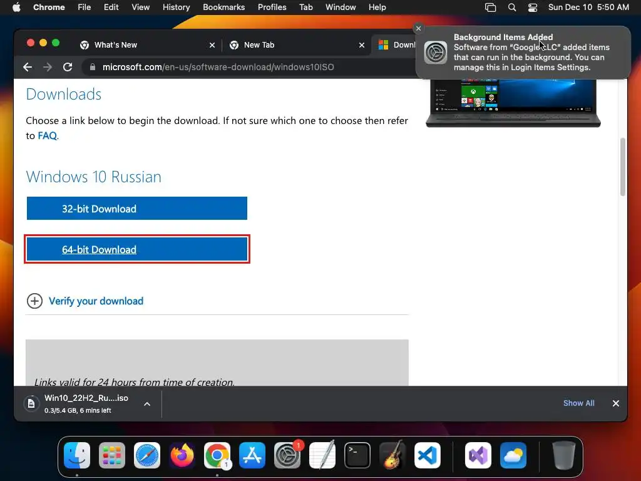Click the address bar URL
This screenshot has height=481, width=641.
click(218, 67)
